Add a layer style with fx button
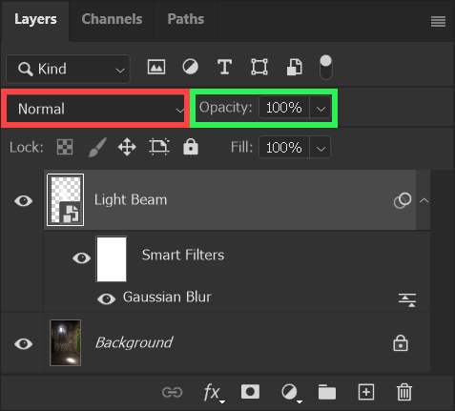The image size is (455, 411). 214,393
